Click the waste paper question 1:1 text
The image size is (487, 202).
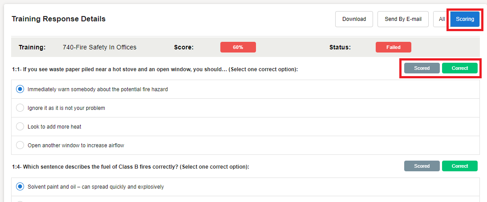tap(154, 69)
